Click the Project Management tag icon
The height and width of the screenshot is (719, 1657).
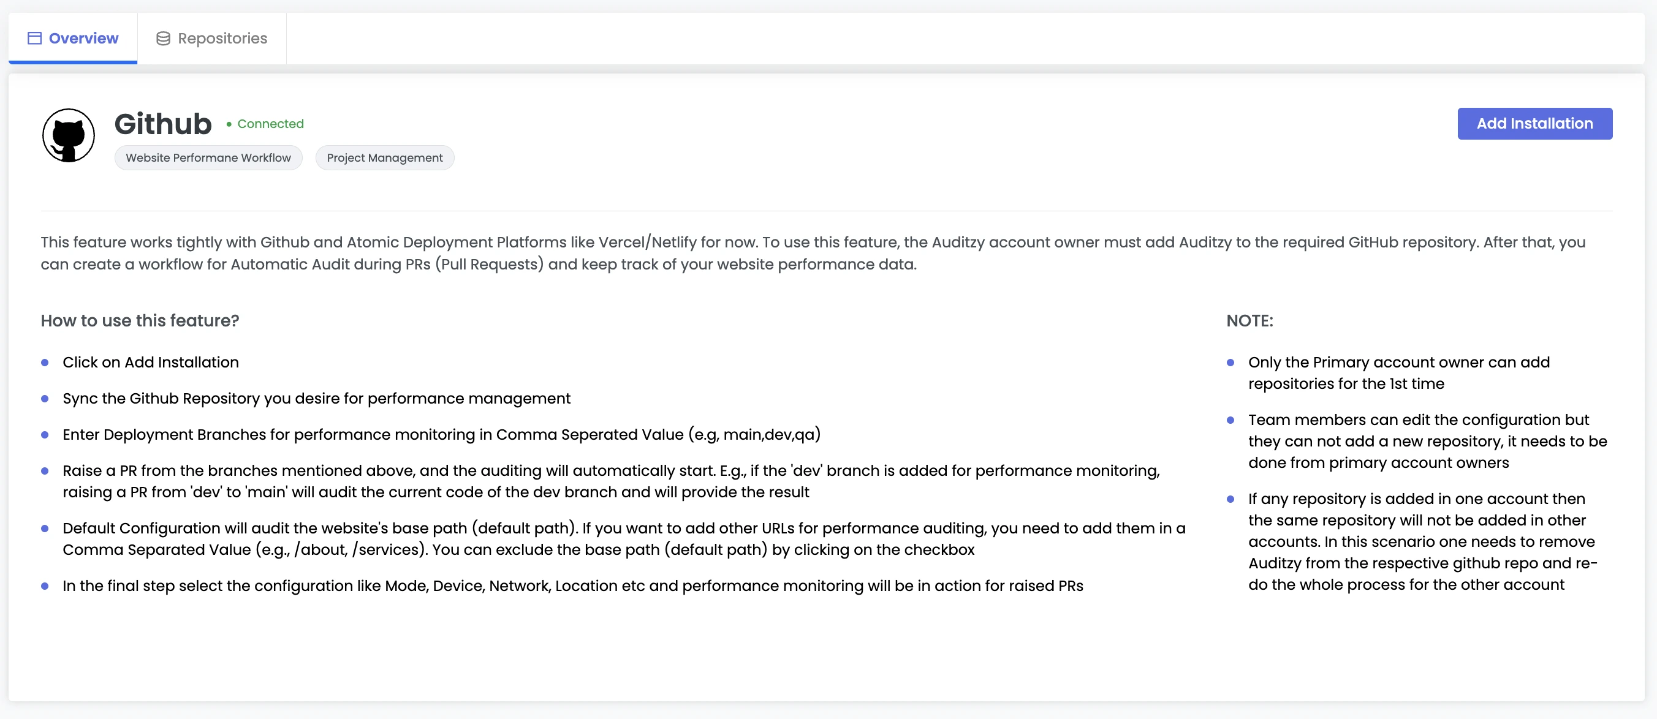385,157
